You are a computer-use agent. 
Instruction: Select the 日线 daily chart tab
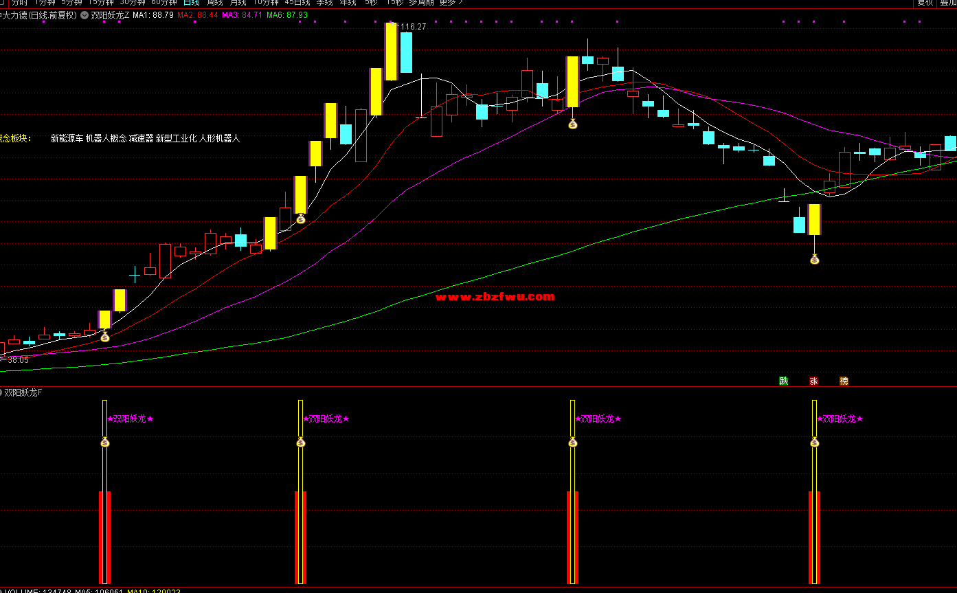pos(191,3)
